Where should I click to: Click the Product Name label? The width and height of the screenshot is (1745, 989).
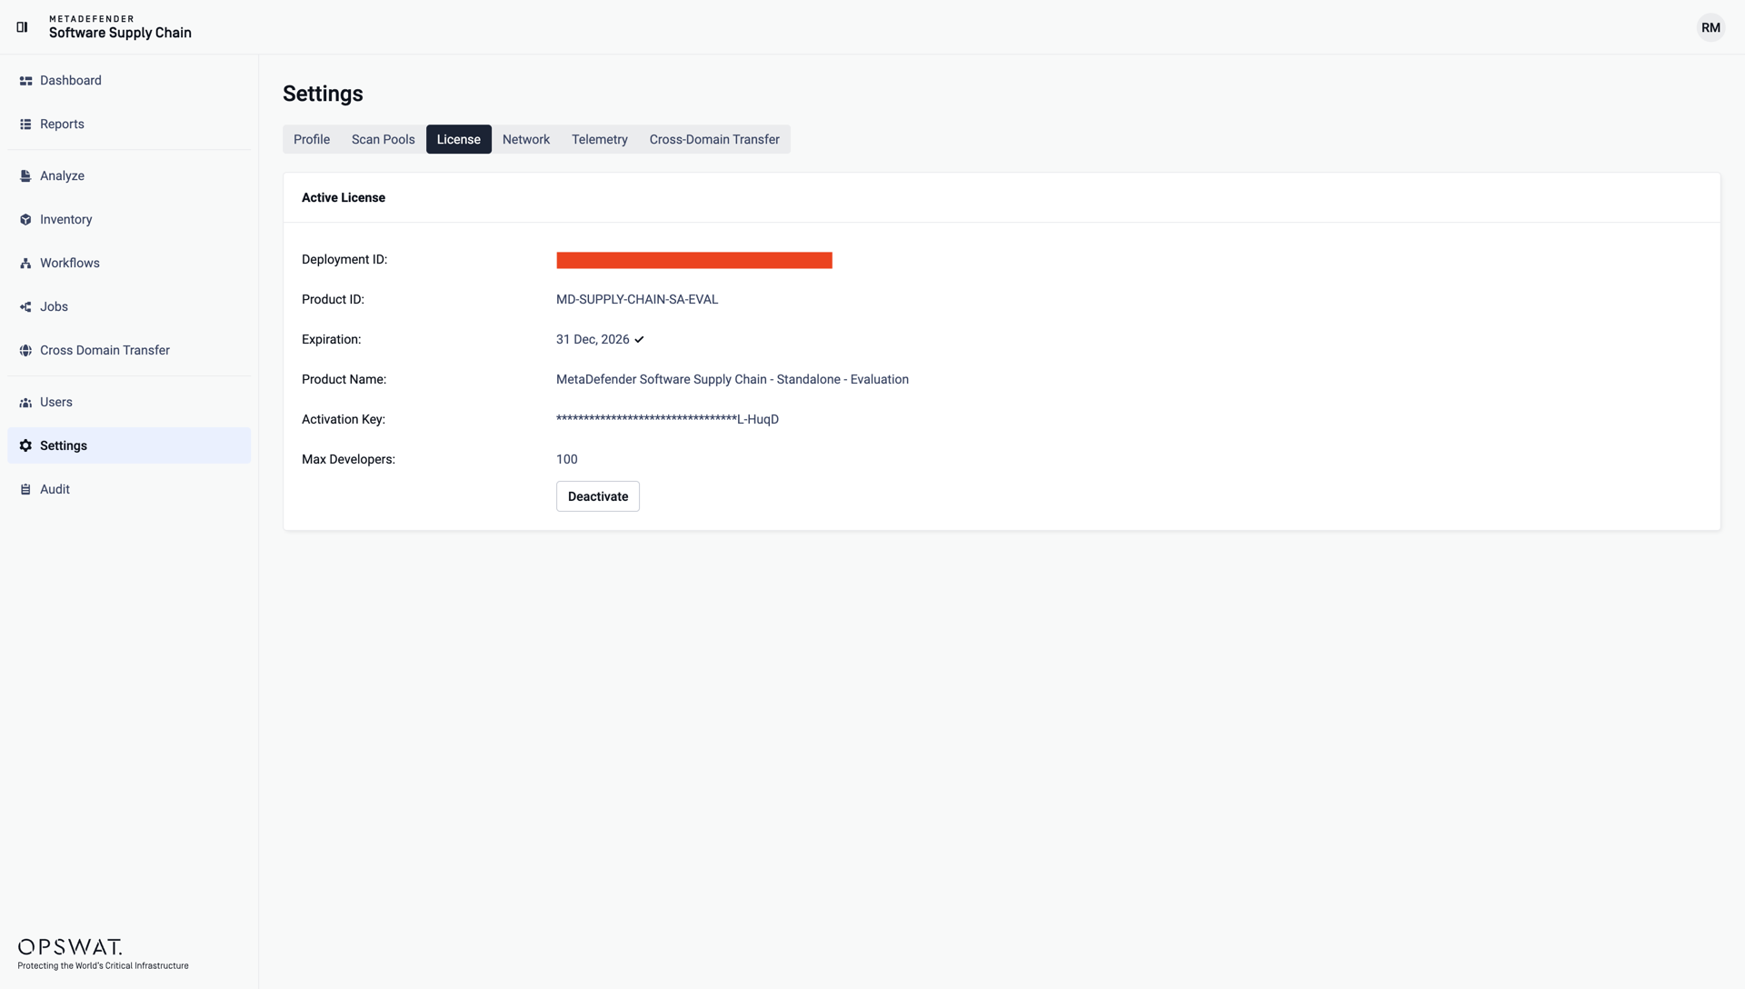(x=344, y=380)
